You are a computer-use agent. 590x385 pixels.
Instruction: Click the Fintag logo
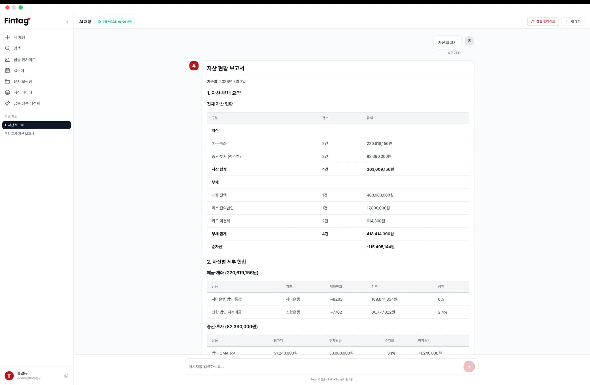(x=17, y=21)
